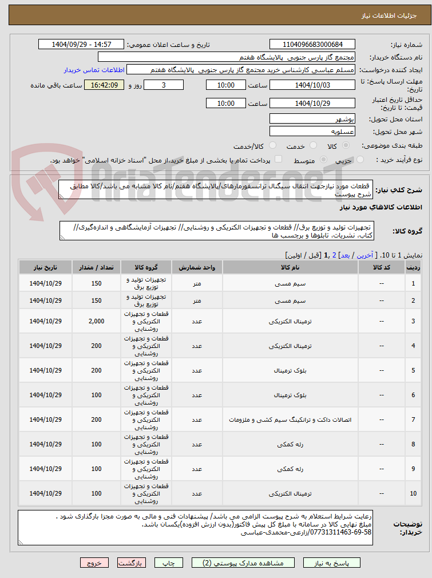Click سیم مسی in row 2
This screenshot has width=432, height=578.
pos(290,301)
